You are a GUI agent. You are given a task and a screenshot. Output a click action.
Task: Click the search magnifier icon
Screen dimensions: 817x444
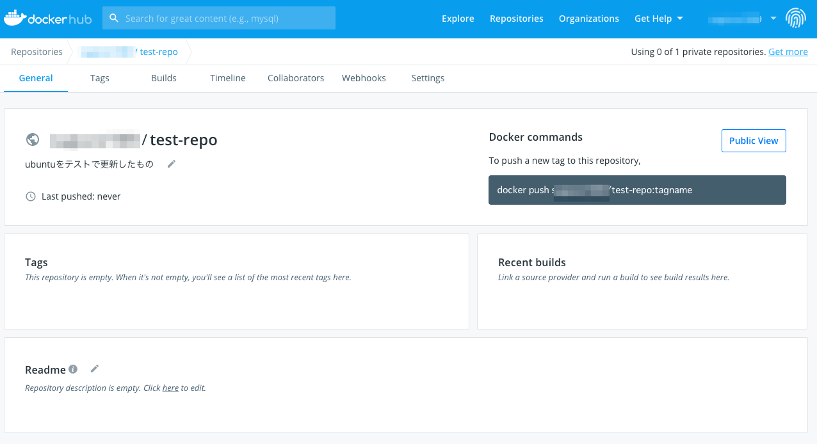pyautogui.click(x=114, y=18)
